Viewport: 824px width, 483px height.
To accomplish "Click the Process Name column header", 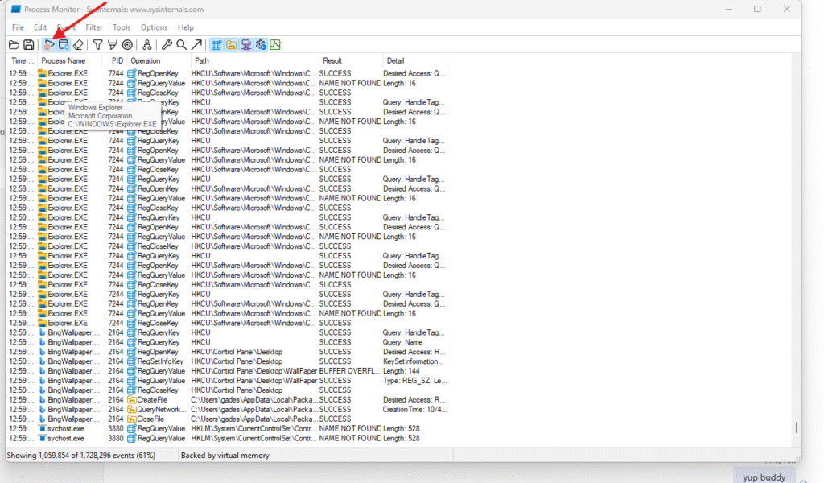I will click(x=64, y=60).
